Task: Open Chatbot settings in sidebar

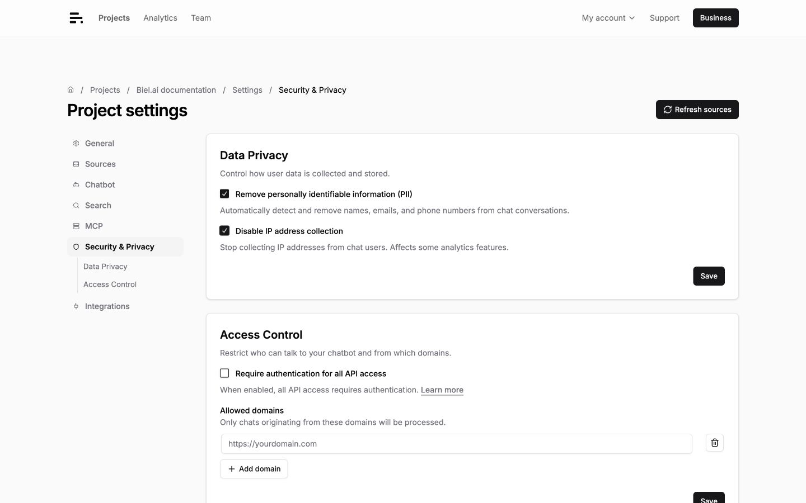Action: (x=125, y=185)
